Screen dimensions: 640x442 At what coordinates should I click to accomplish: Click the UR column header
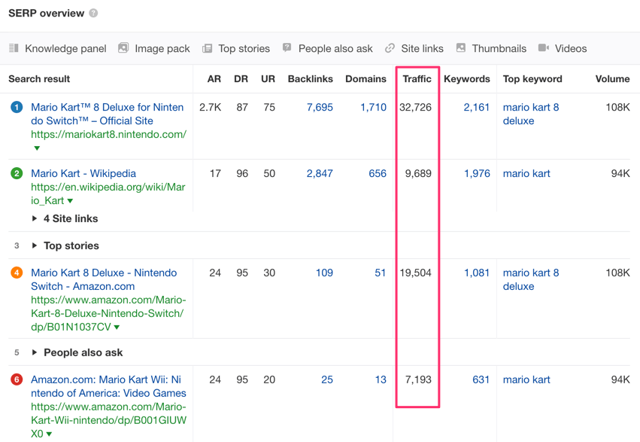(x=268, y=79)
